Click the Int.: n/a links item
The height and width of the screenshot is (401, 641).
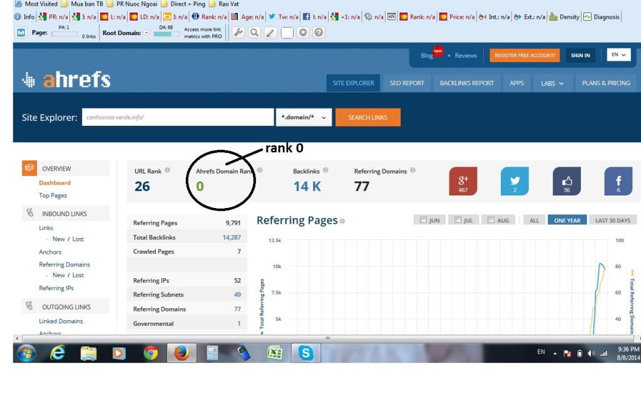(495, 17)
